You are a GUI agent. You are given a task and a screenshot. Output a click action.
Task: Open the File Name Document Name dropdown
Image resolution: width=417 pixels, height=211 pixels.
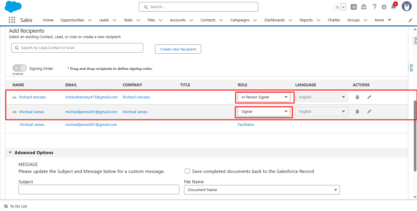tap(262, 190)
